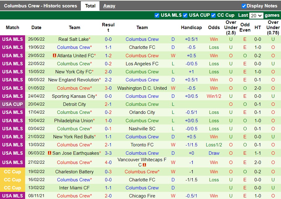Open New England Revolution team link
This screenshot has width=281, height=199.
pyautogui.click(x=73, y=80)
